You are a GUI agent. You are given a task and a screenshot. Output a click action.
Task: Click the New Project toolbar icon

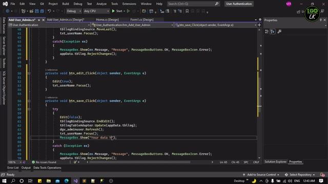pyautogui.click(x=24, y=11)
